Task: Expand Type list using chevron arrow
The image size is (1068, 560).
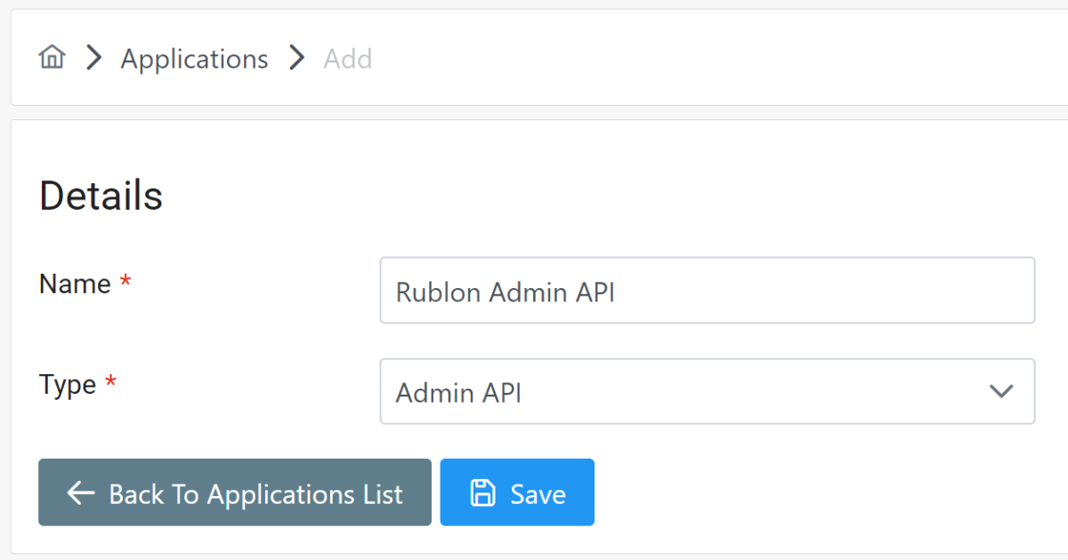Action: [1001, 391]
